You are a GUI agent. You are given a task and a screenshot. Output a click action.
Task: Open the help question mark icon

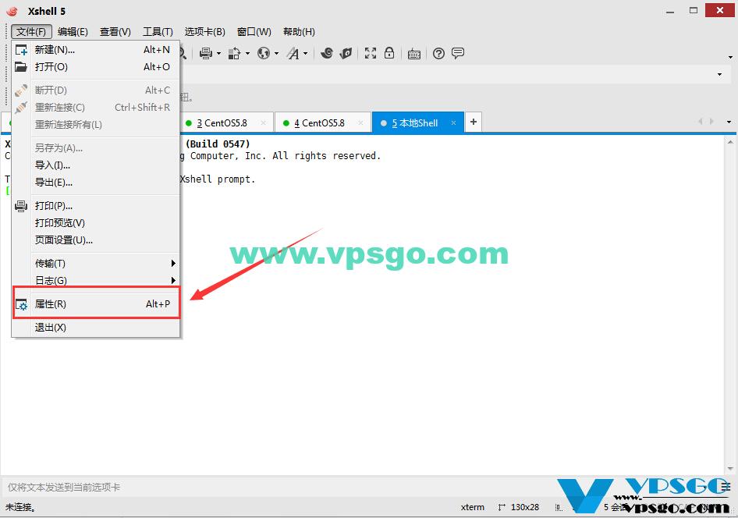438,54
